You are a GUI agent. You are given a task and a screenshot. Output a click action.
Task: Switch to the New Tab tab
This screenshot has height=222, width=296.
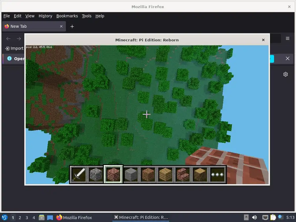(34, 26)
